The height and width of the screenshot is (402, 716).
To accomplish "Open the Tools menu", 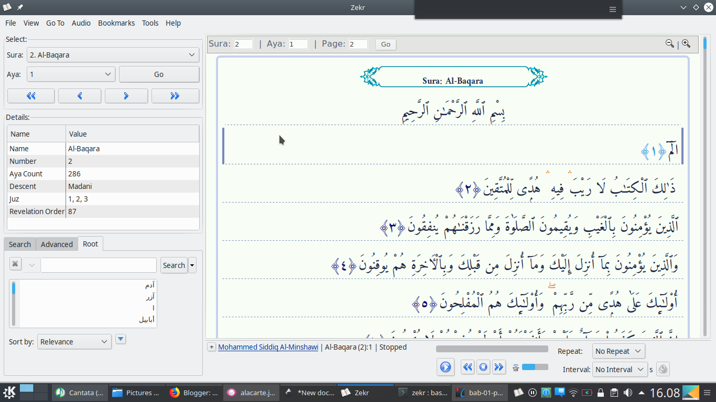I will click(150, 23).
